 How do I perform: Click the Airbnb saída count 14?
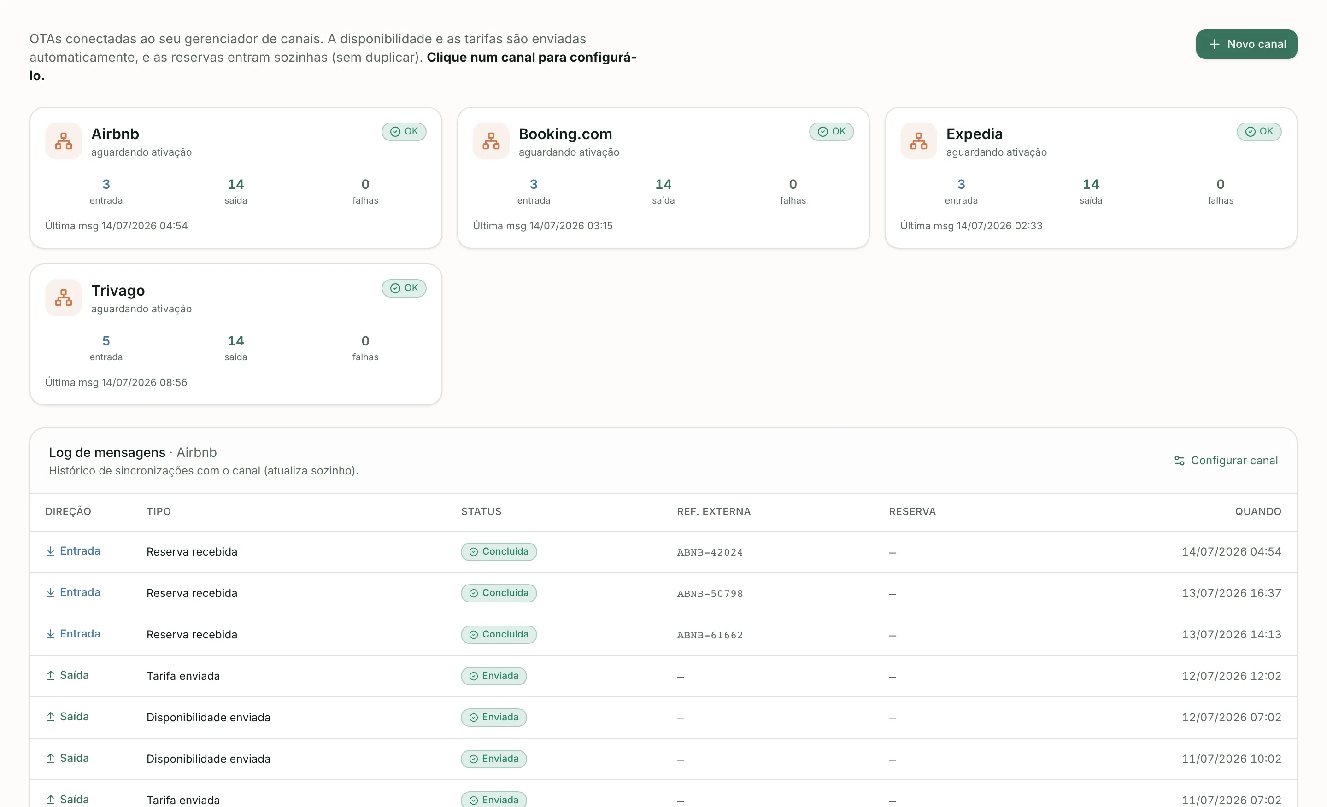[236, 184]
